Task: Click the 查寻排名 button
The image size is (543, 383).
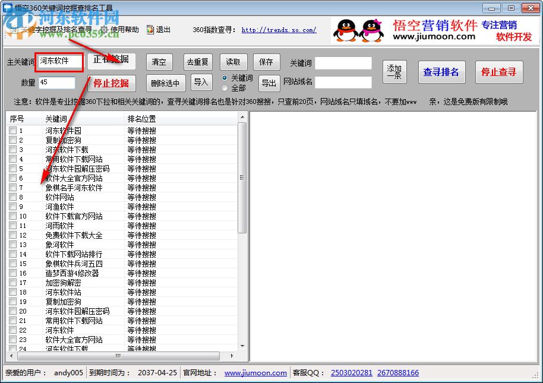Action: click(x=441, y=72)
